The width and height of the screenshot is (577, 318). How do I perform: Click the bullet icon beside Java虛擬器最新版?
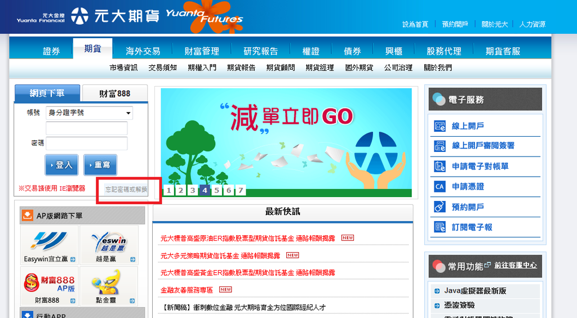(x=437, y=291)
